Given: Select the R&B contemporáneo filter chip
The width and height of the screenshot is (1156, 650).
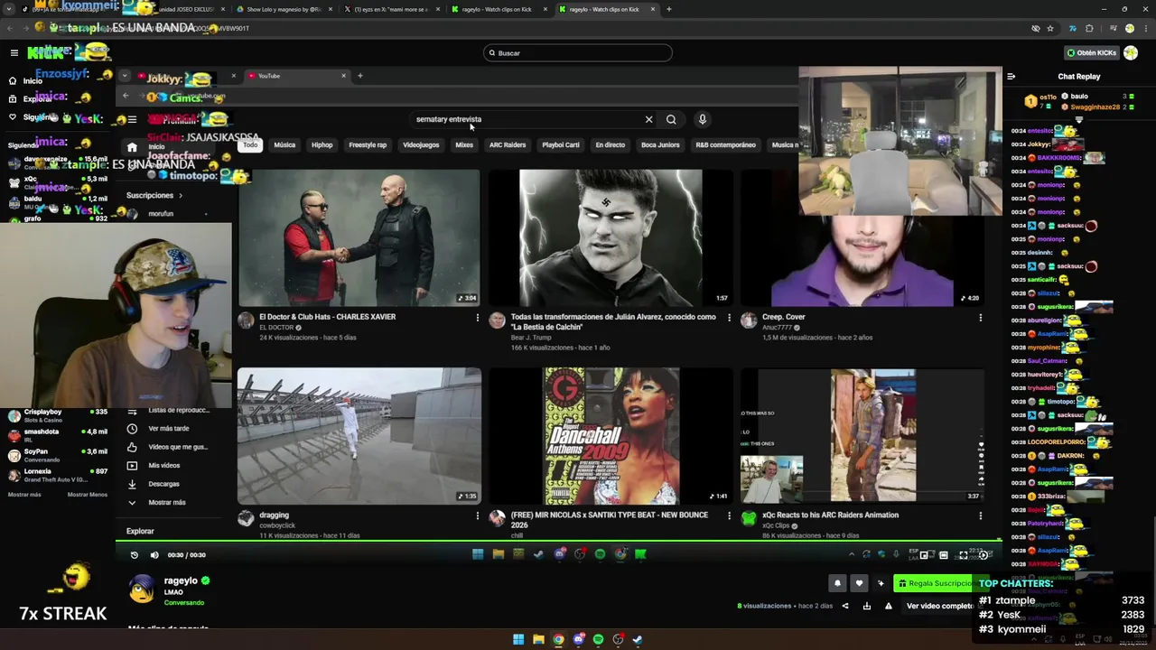Looking at the screenshot, I should pos(725,144).
